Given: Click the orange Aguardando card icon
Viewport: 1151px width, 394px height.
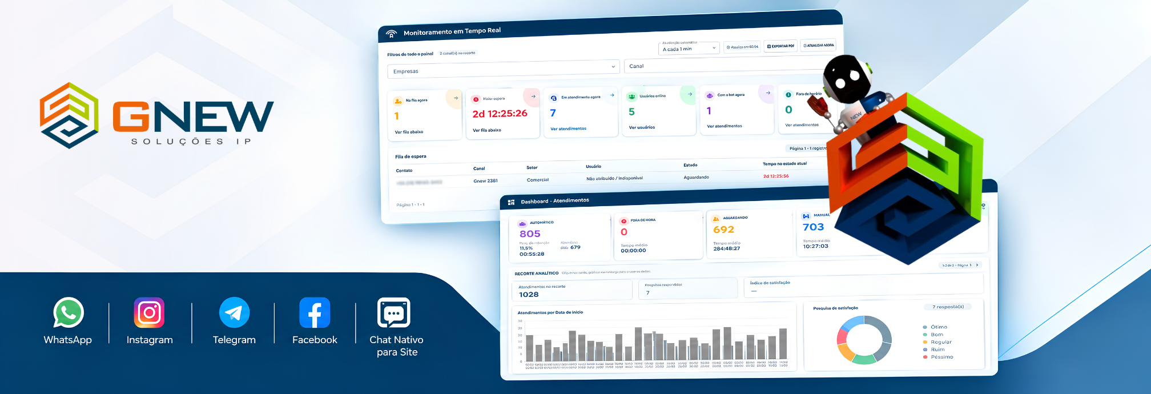Looking at the screenshot, I should [716, 219].
